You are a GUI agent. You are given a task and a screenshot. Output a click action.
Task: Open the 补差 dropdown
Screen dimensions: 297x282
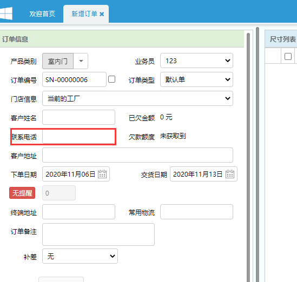(80, 256)
